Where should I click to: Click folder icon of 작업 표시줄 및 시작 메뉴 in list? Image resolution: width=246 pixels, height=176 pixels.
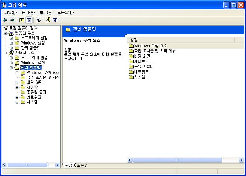coord(131,51)
